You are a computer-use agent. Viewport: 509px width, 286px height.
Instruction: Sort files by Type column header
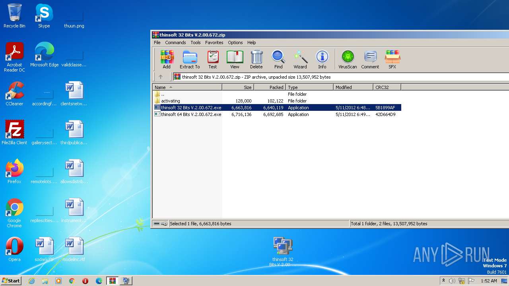(x=309, y=87)
